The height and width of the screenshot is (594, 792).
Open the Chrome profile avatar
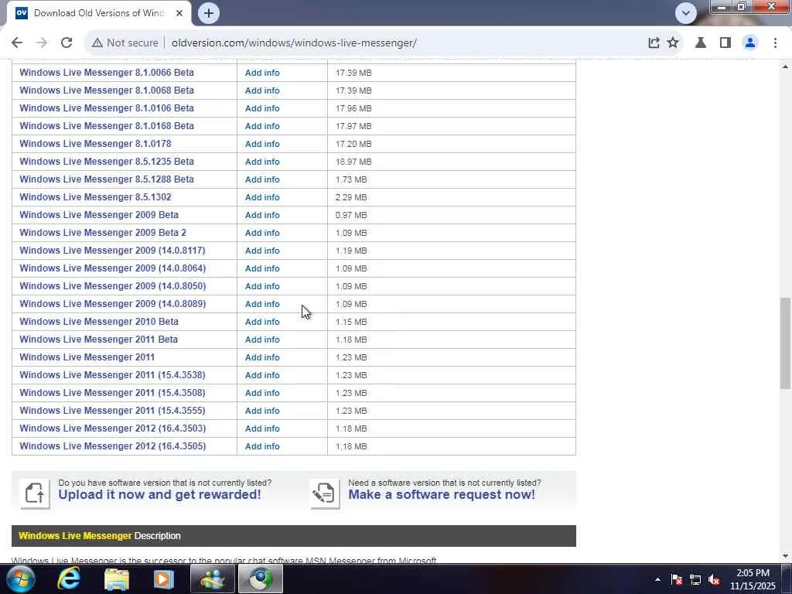pyautogui.click(x=750, y=43)
